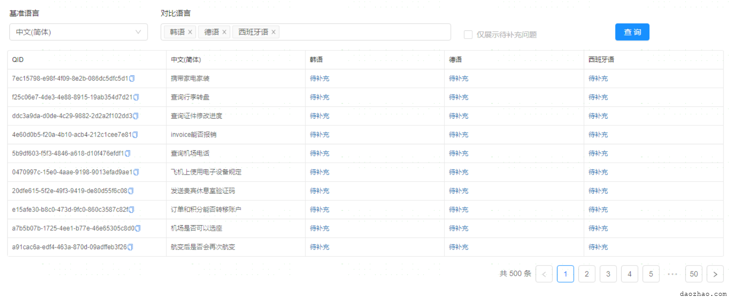Copy QID a91cac6a-edf4-463a via copy icon
Screen dimensions: 729x298
click(x=130, y=247)
